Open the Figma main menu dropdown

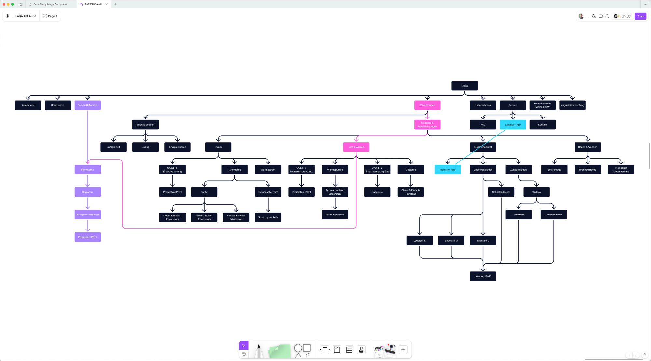9,16
